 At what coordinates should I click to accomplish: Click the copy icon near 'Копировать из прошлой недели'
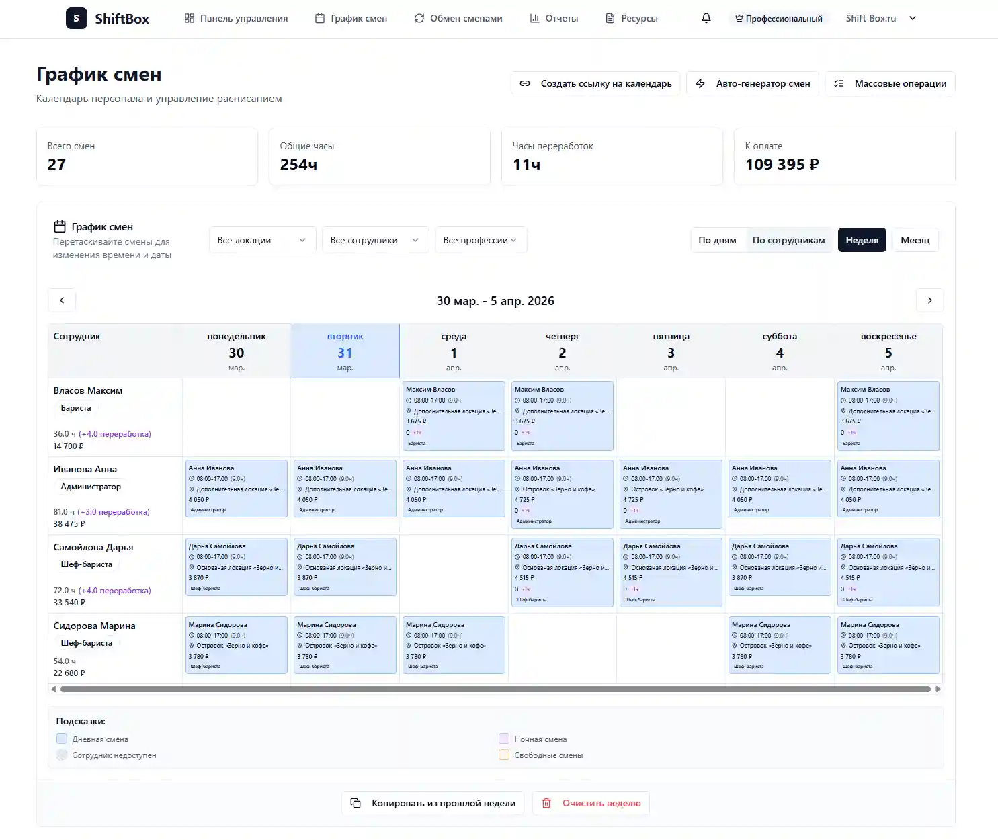(356, 803)
